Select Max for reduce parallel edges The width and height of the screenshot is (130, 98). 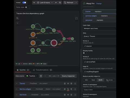tap(93, 80)
